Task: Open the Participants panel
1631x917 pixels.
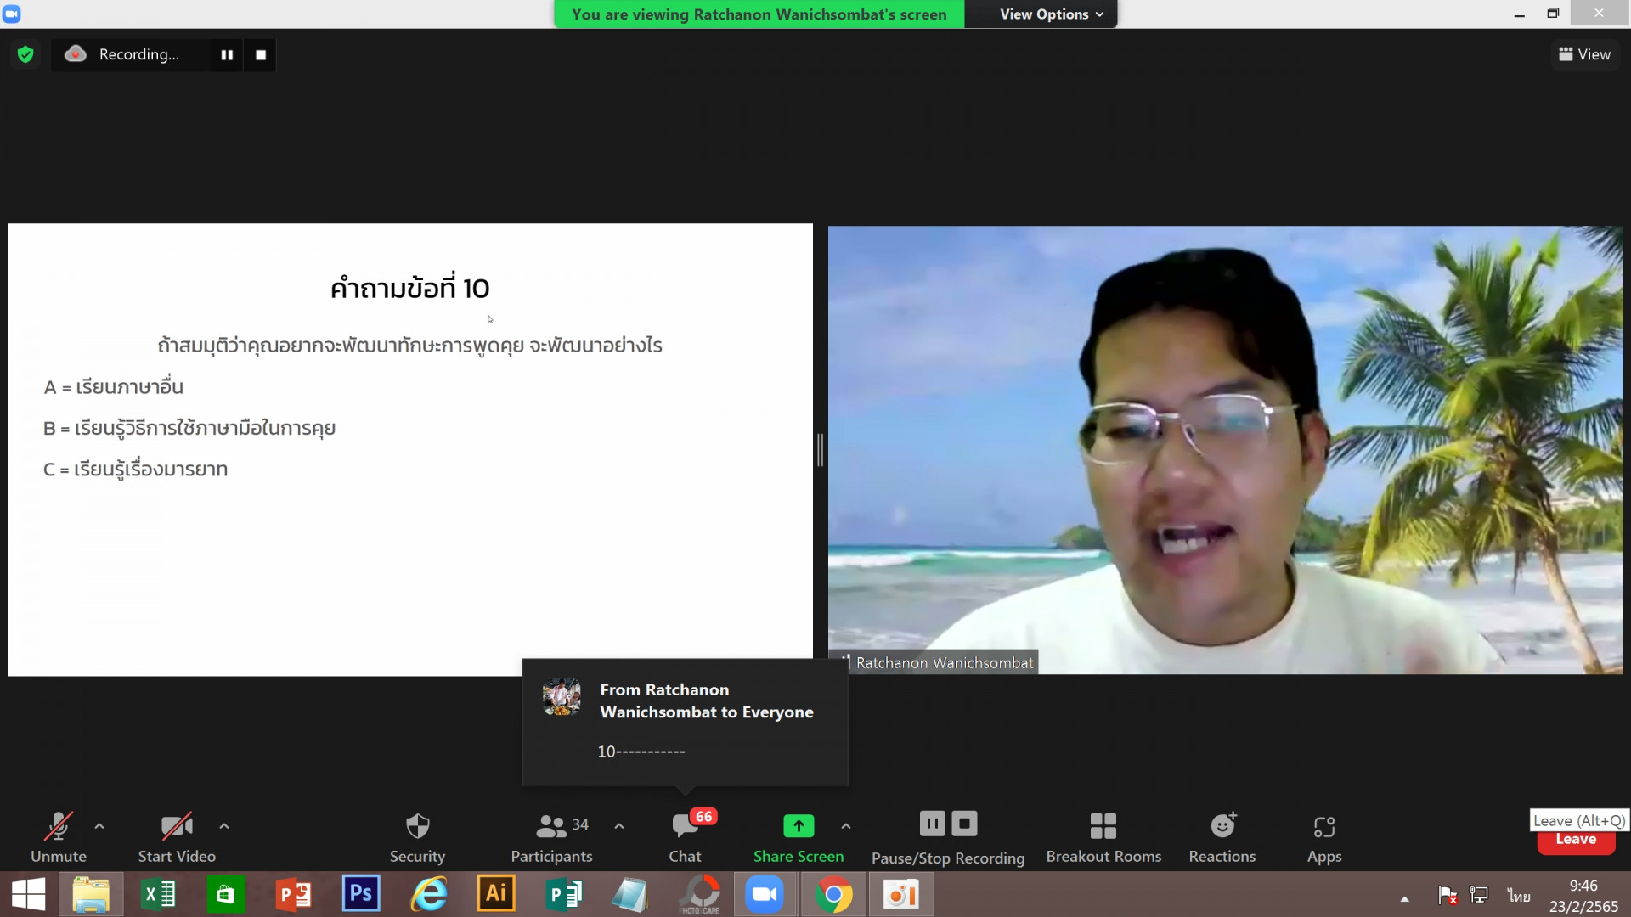Action: coord(551,837)
